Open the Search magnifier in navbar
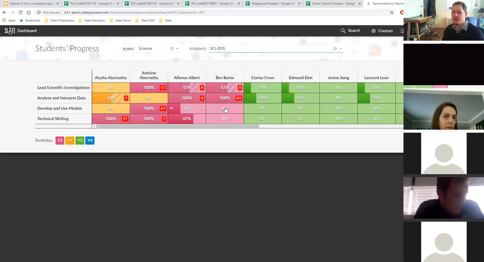Image resolution: width=484 pixels, height=262 pixels. click(x=343, y=31)
